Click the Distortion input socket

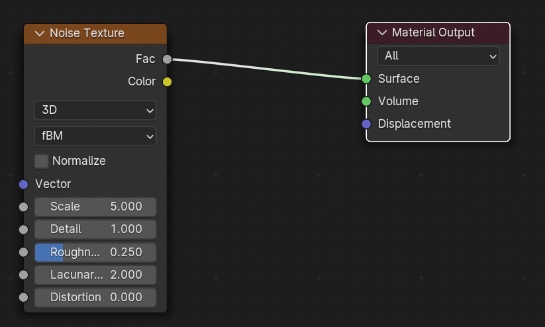click(24, 297)
